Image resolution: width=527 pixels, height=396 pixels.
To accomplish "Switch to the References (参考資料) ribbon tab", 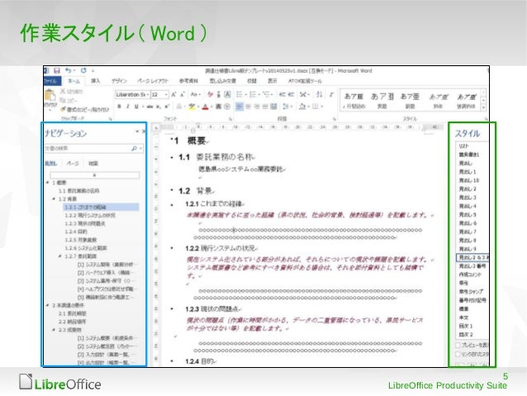I will click(188, 81).
